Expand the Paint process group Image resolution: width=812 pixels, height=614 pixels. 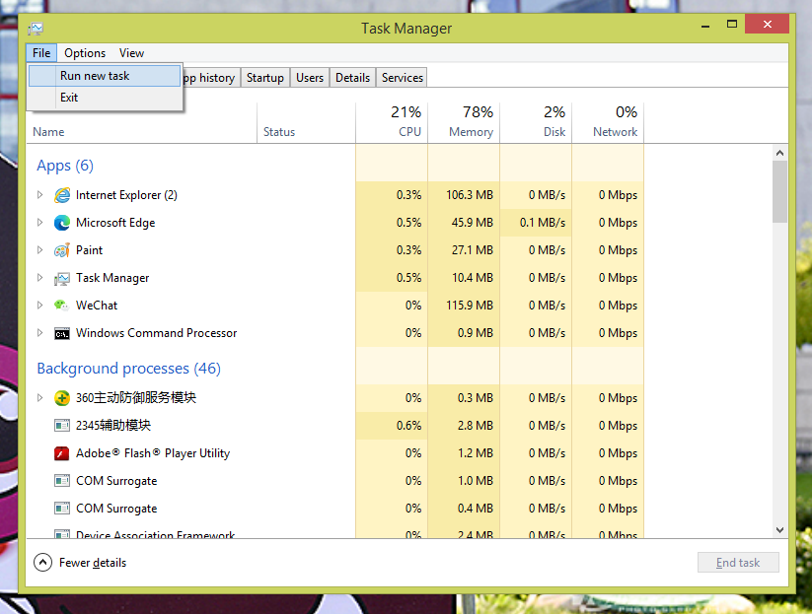click(39, 250)
